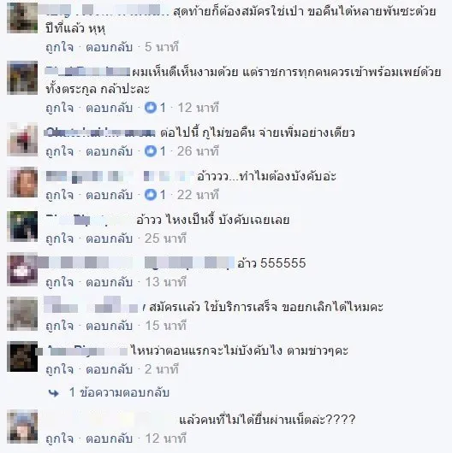Open profile picture of the top commenter
452x453 pixels.
tap(22, 18)
